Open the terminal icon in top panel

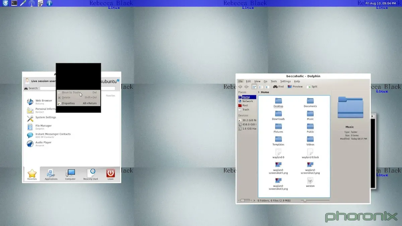pos(14,3)
